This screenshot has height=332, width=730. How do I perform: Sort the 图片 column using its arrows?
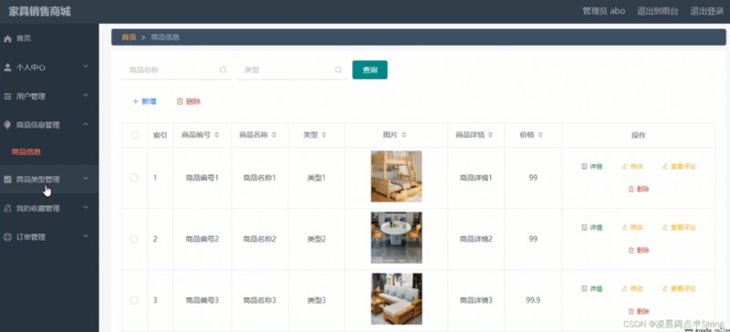pyautogui.click(x=403, y=135)
